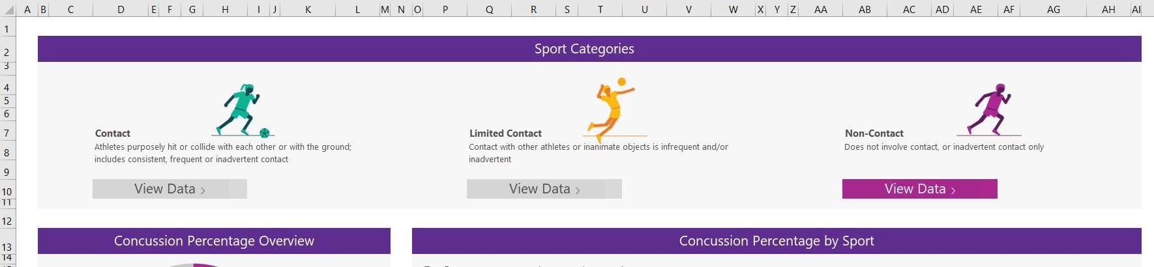Click the magenta Non-Contact View Data button
The height and width of the screenshot is (267, 1154).
click(x=920, y=189)
